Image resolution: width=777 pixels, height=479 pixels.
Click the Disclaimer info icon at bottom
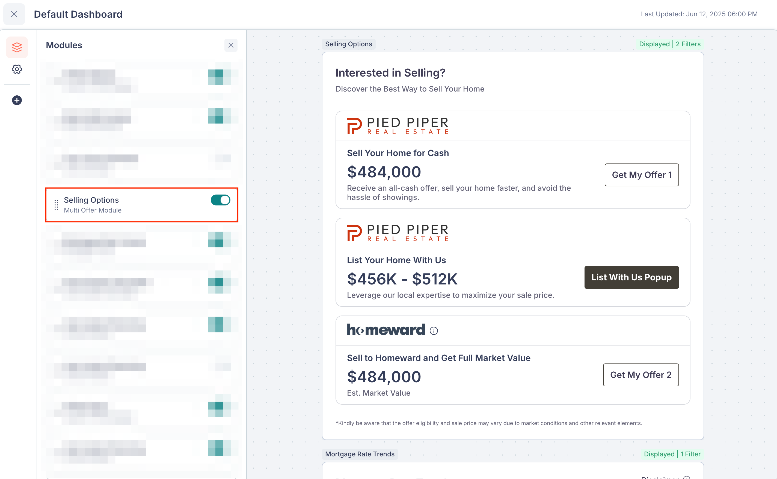click(x=687, y=477)
